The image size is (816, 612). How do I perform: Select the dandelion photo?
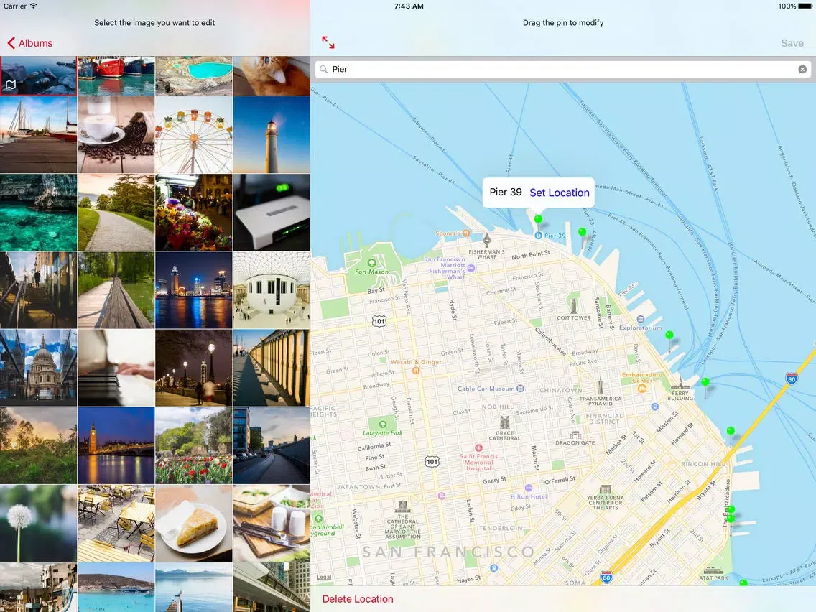click(x=38, y=524)
